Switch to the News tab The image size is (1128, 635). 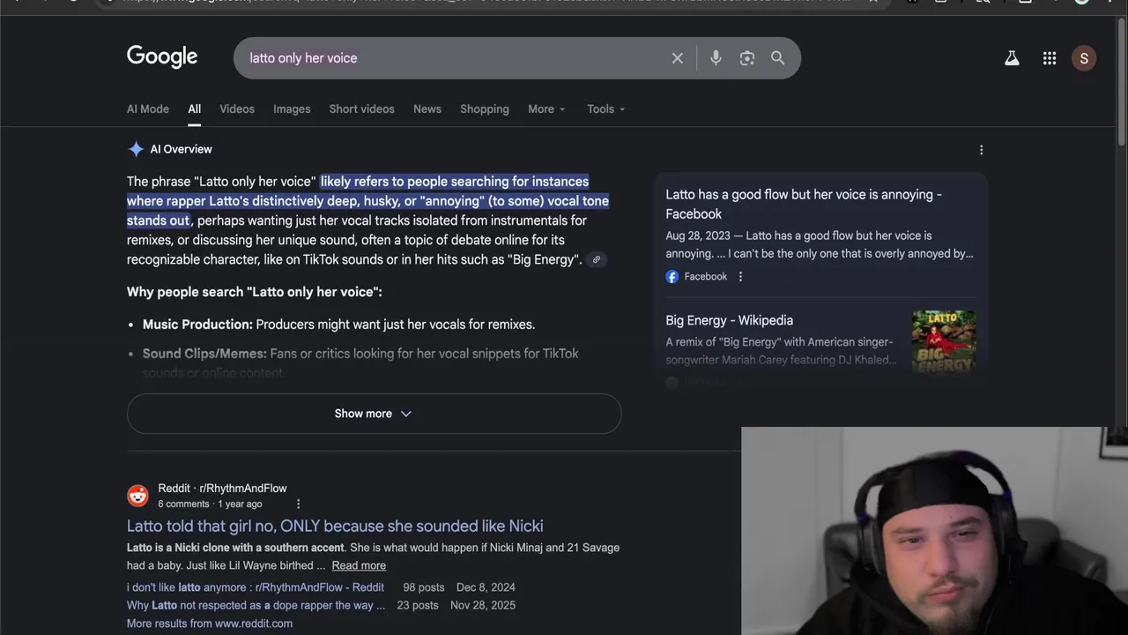click(427, 109)
